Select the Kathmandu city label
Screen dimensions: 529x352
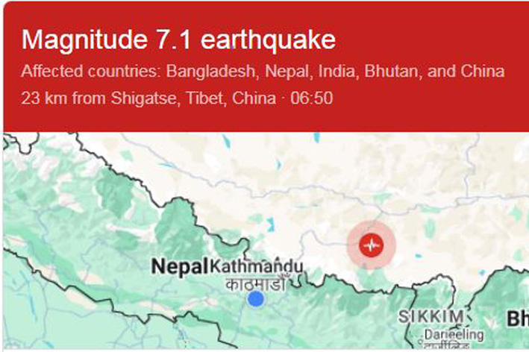[257, 267]
